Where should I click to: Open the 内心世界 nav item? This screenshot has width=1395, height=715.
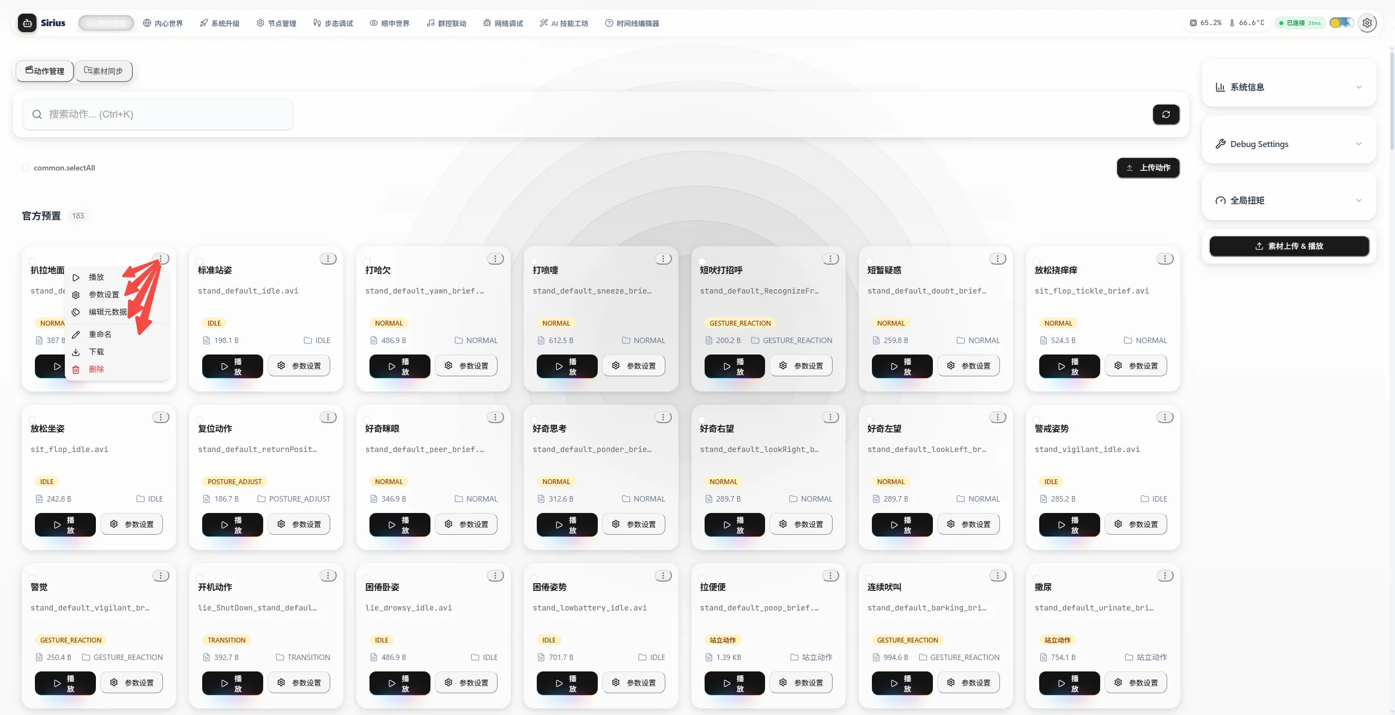(163, 23)
